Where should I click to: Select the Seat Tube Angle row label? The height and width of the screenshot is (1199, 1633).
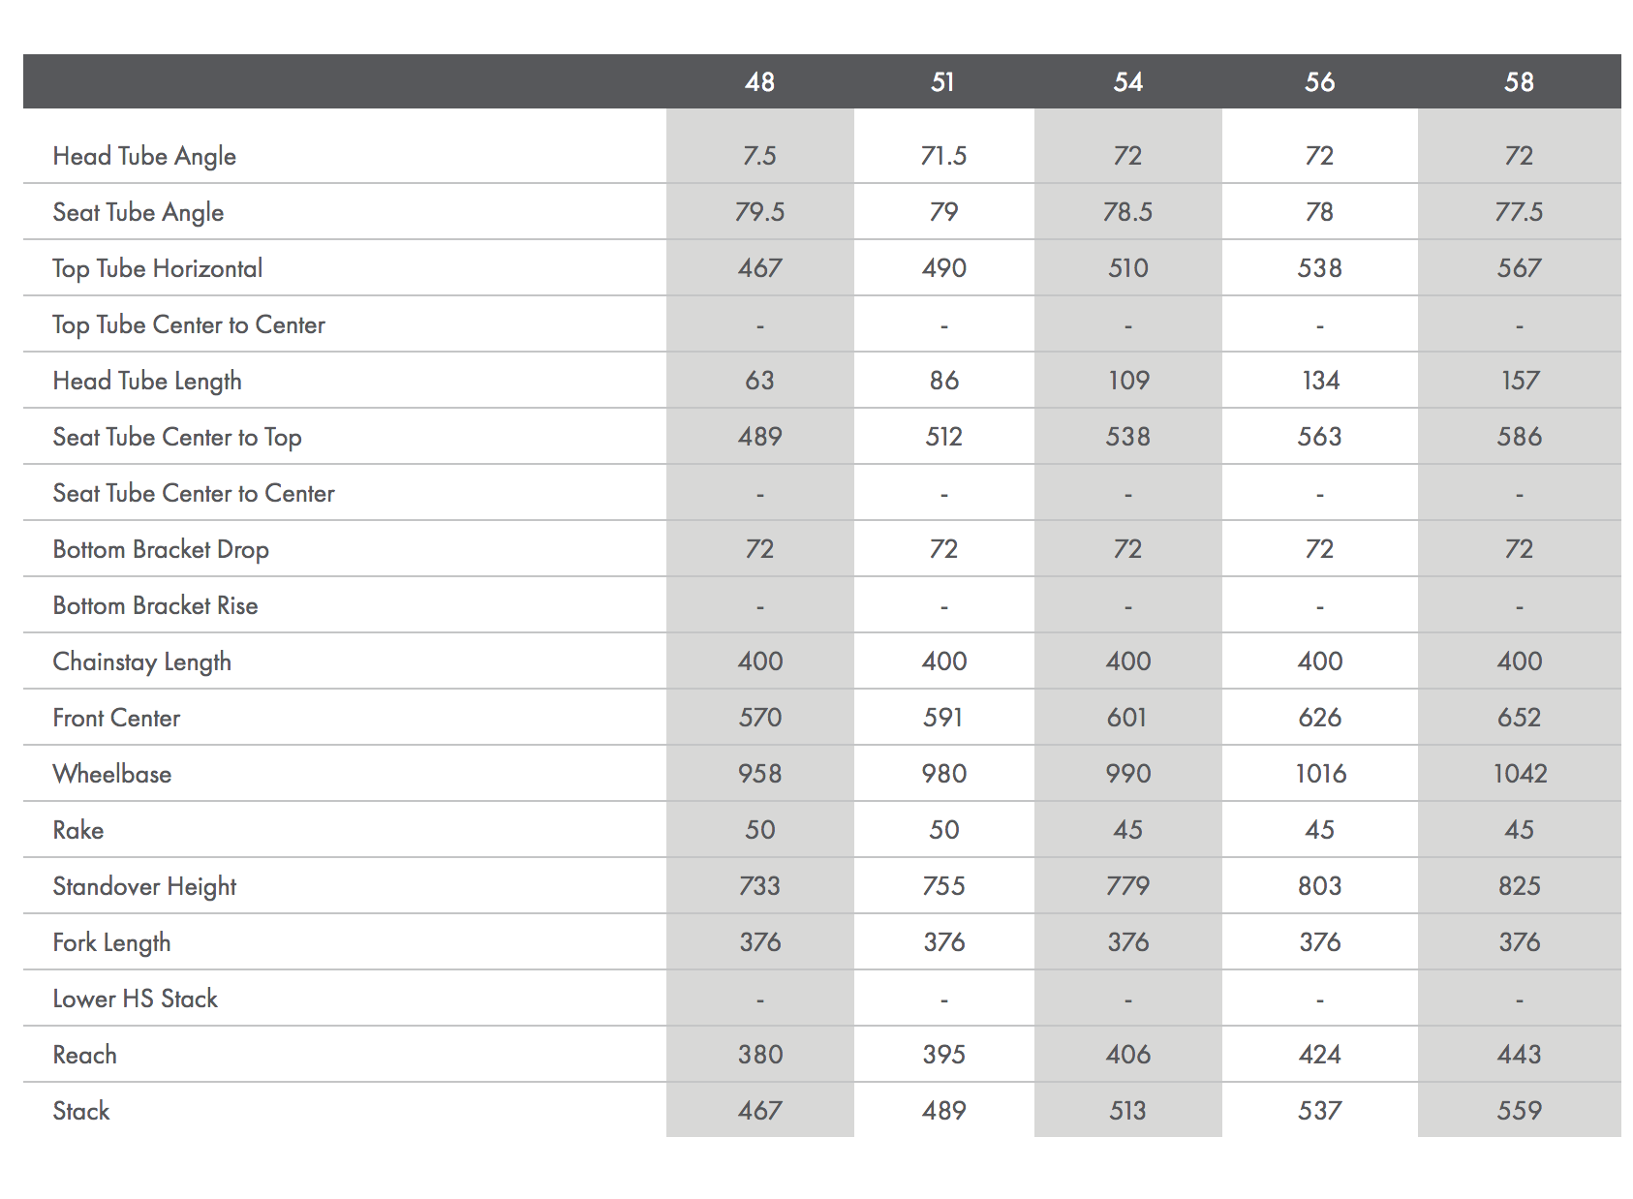(138, 212)
